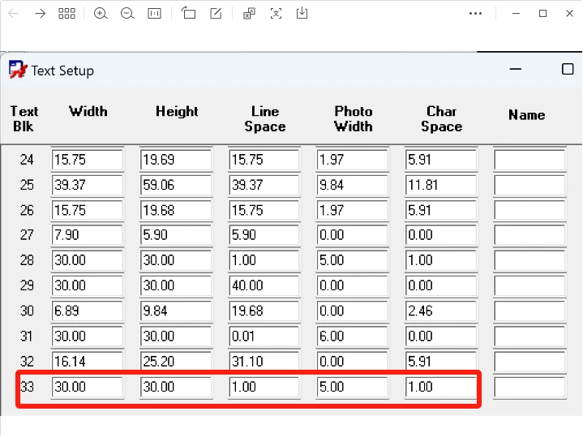583x437 pixels.
Task: Open the thumbnail grid view
Action: click(x=67, y=14)
